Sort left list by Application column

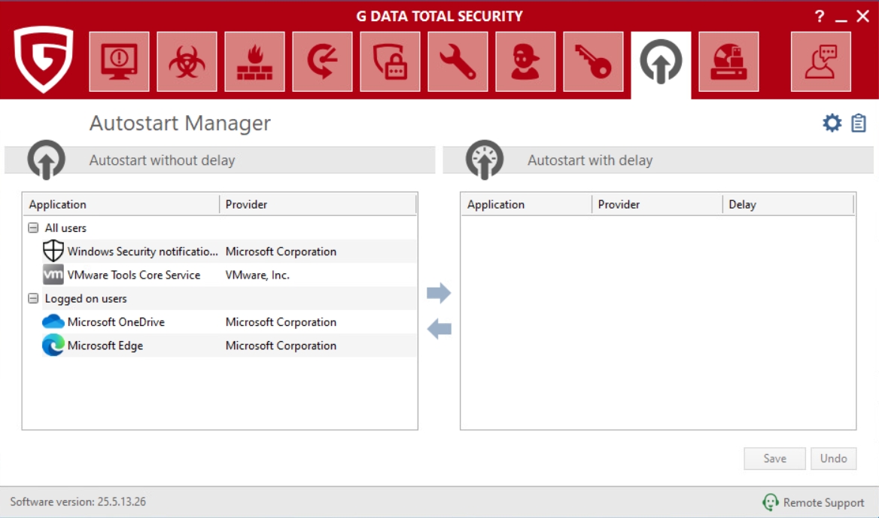point(121,205)
